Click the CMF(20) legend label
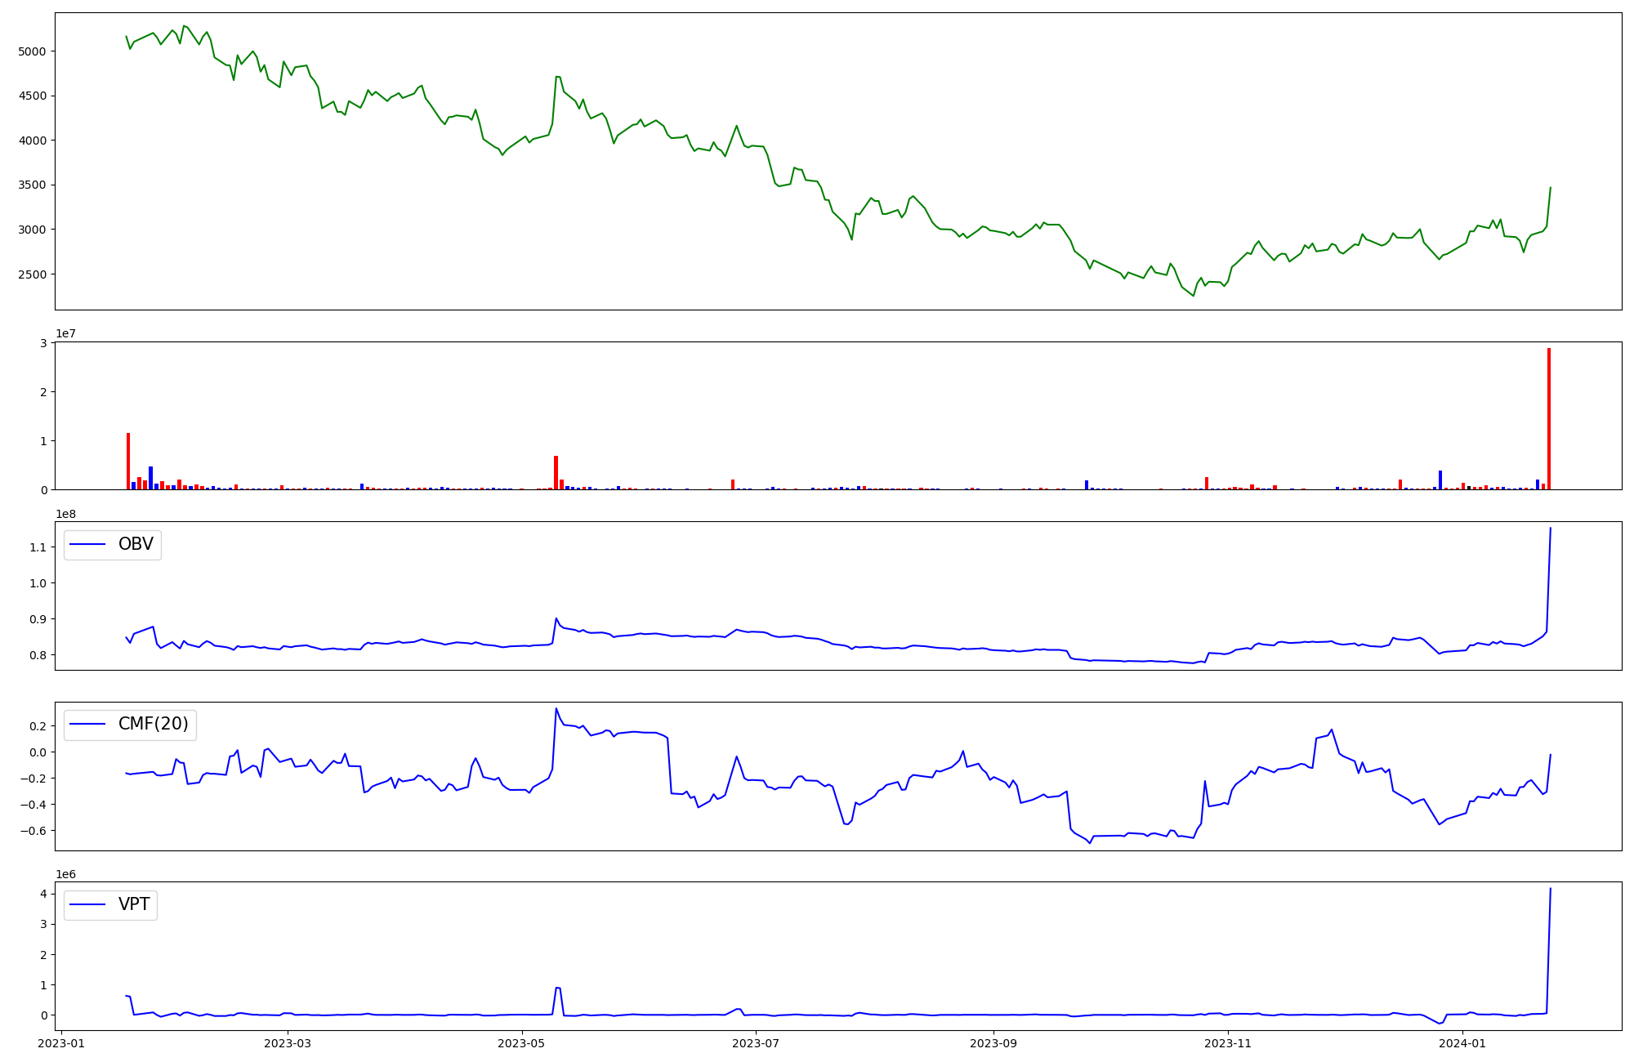Image resolution: width=1634 pixels, height=1062 pixels. click(x=153, y=724)
